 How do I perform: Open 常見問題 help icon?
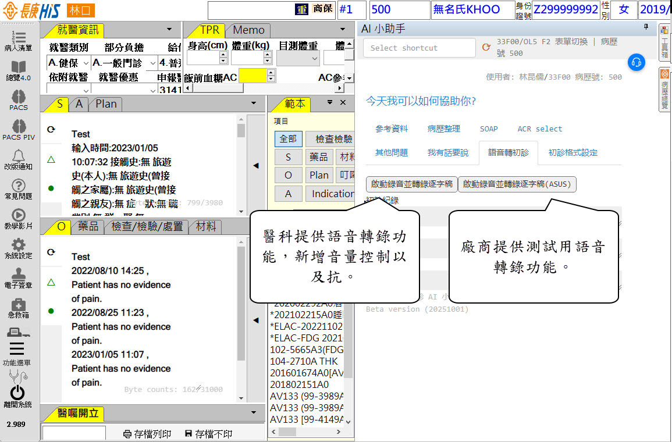coord(18,187)
